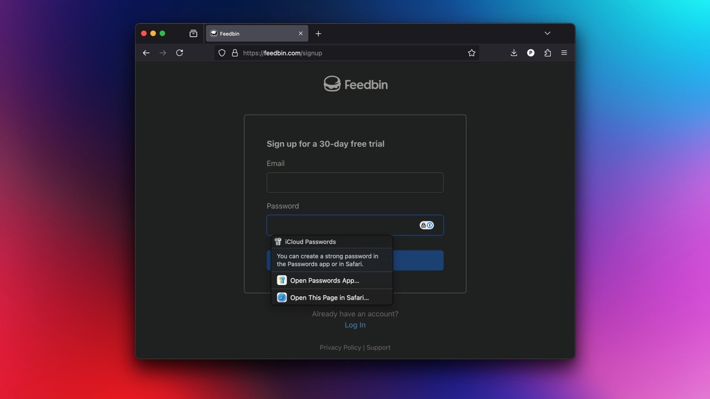The height and width of the screenshot is (399, 710).
Task: Open the extensions puzzle piece icon
Action: tap(547, 53)
